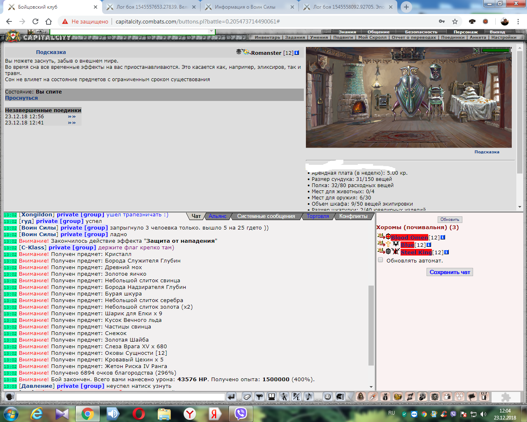Open the Знания top menu
Viewport: 527px width, 422px height.
[347, 32]
